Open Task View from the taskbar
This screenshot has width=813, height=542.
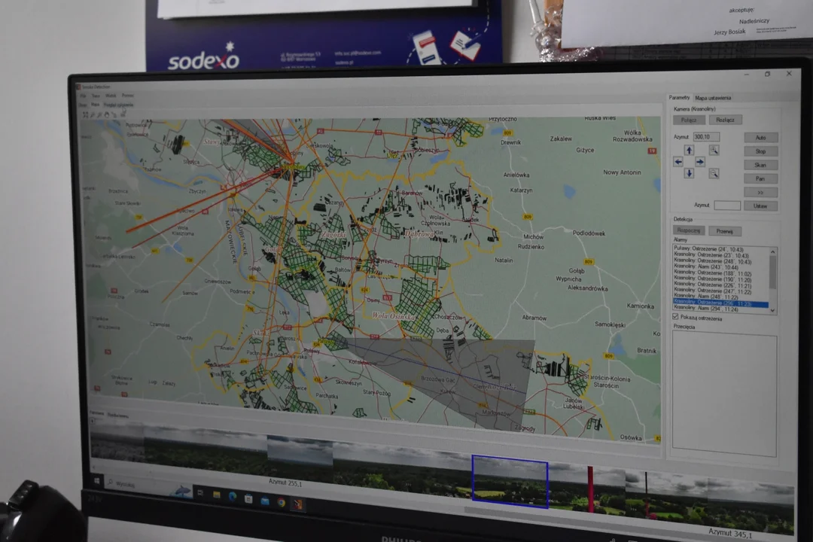pos(200,493)
